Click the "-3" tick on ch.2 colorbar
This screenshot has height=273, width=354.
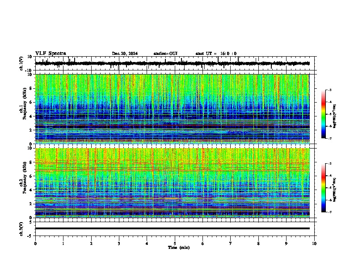click(330, 164)
